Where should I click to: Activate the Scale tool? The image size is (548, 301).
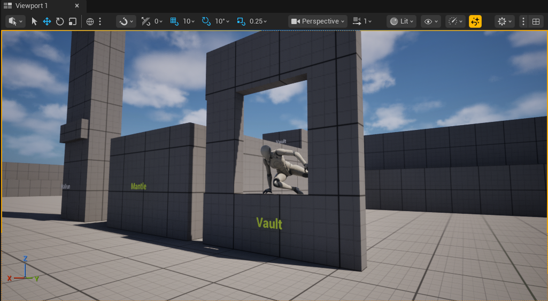coord(72,21)
